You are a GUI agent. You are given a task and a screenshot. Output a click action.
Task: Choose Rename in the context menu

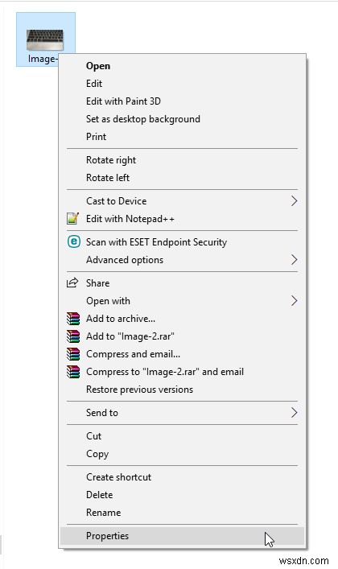[103, 513]
